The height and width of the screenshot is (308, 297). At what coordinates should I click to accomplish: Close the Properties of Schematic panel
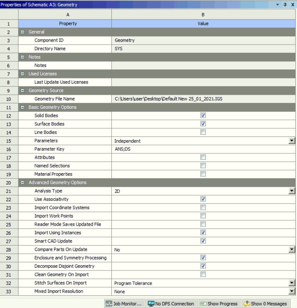coord(293,5)
